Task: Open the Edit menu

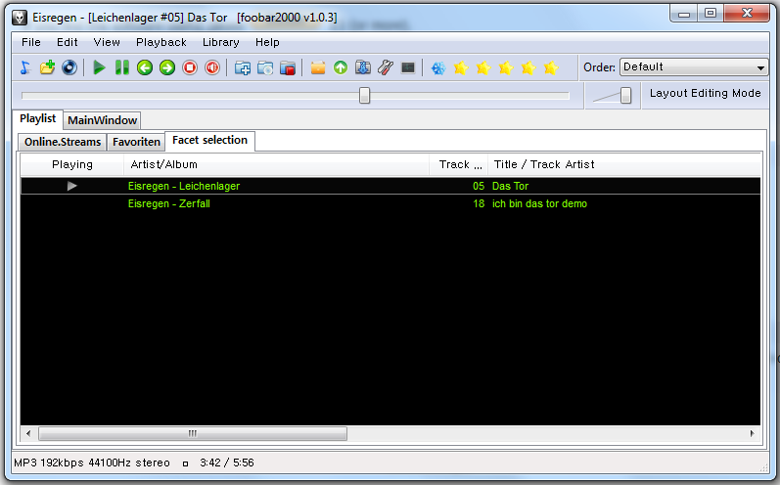Action: (x=68, y=42)
